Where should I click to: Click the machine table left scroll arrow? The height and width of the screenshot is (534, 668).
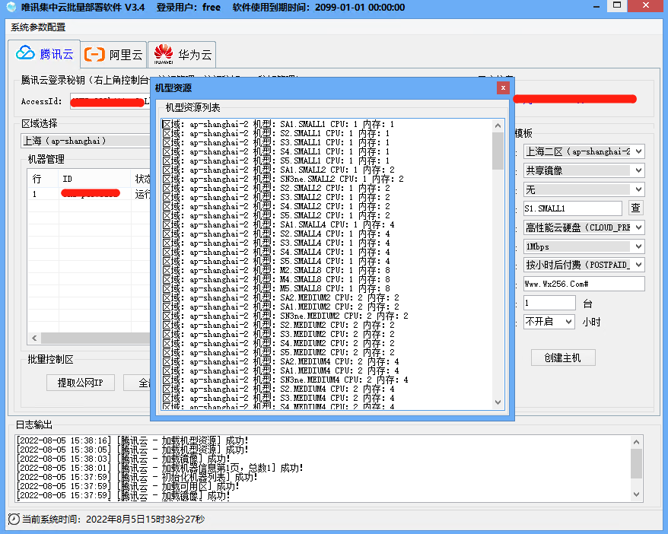pyautogui.click(x=34, y=338)
